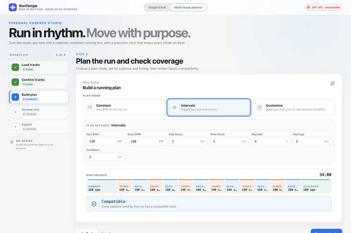Click the Build a running plan heading
This screenshot has height=233, width=351.
coord(101,88)
